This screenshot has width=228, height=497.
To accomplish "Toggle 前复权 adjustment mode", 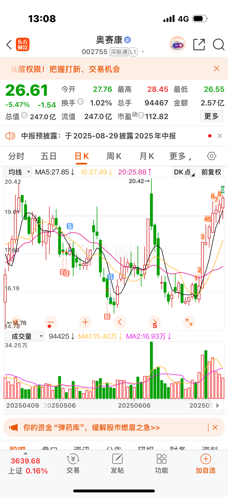I will (211, 172).
